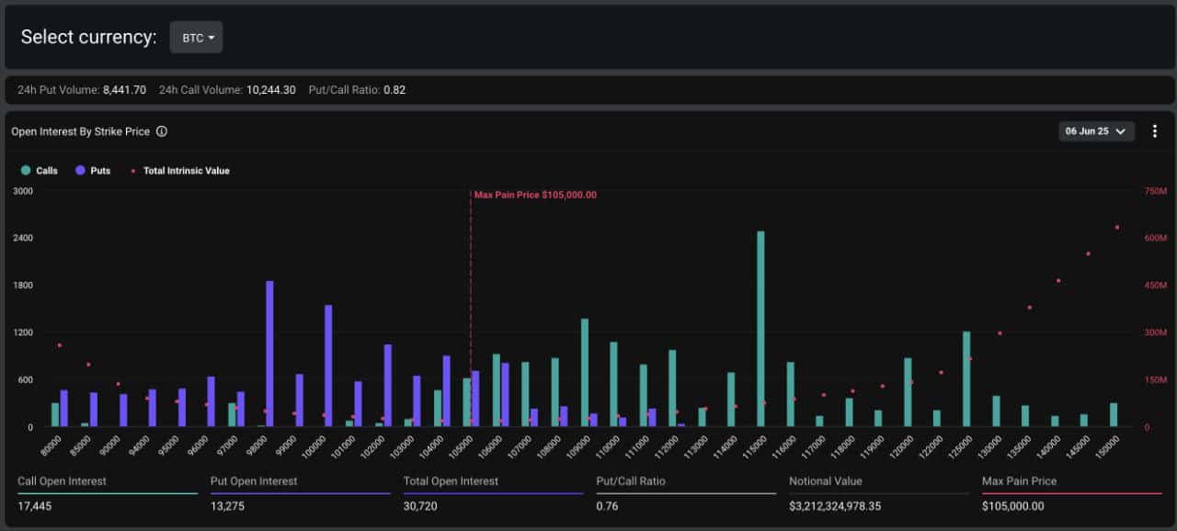Click the intrinsic value dot above 150000
This screenshot has height=531, width=1177.
(x=1117, y=227)
